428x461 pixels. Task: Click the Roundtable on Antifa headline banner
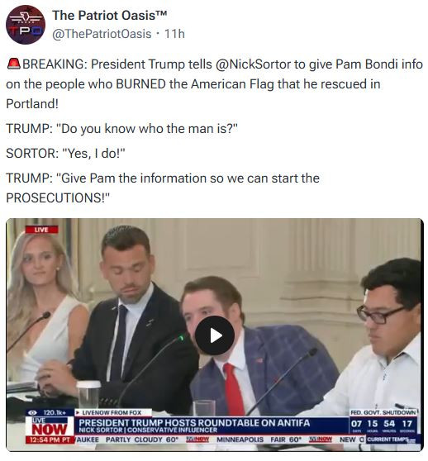tap(194, 423)
